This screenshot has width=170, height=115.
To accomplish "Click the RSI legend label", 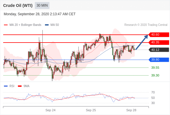I will coord(12,86).
